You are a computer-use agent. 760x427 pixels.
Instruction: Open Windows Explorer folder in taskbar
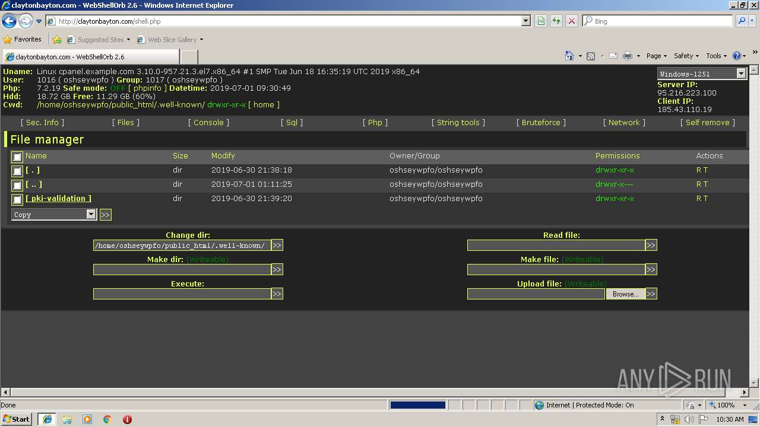[x=67, y=419]
